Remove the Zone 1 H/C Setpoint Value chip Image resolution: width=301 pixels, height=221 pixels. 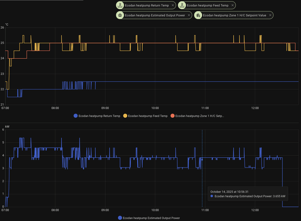[270, 15]
